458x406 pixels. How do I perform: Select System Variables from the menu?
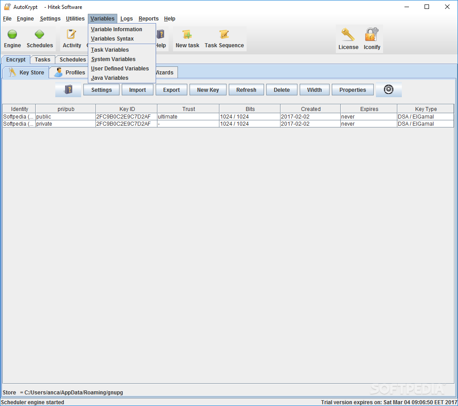pyautogui.click(x=122, y=59)
